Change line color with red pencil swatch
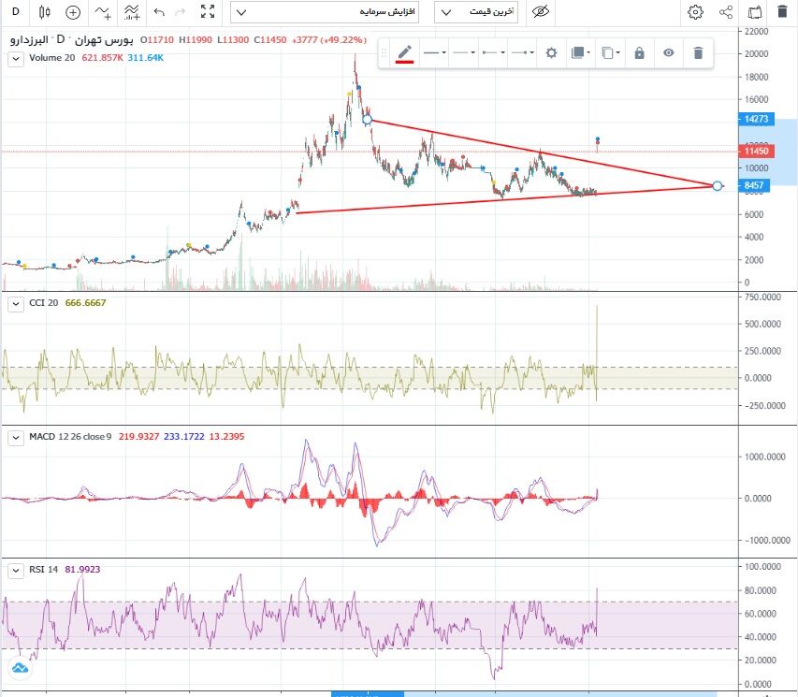798x697 pixels. tap(404, 53)
